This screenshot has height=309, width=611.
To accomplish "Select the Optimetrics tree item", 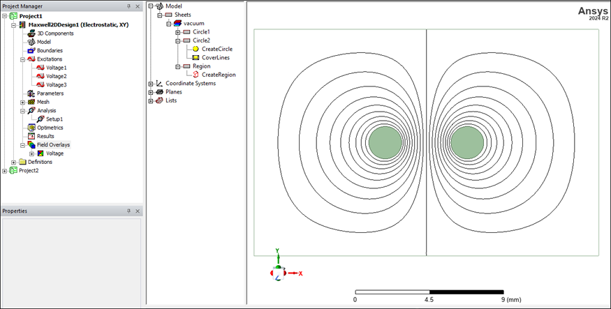I will point(50,128).
